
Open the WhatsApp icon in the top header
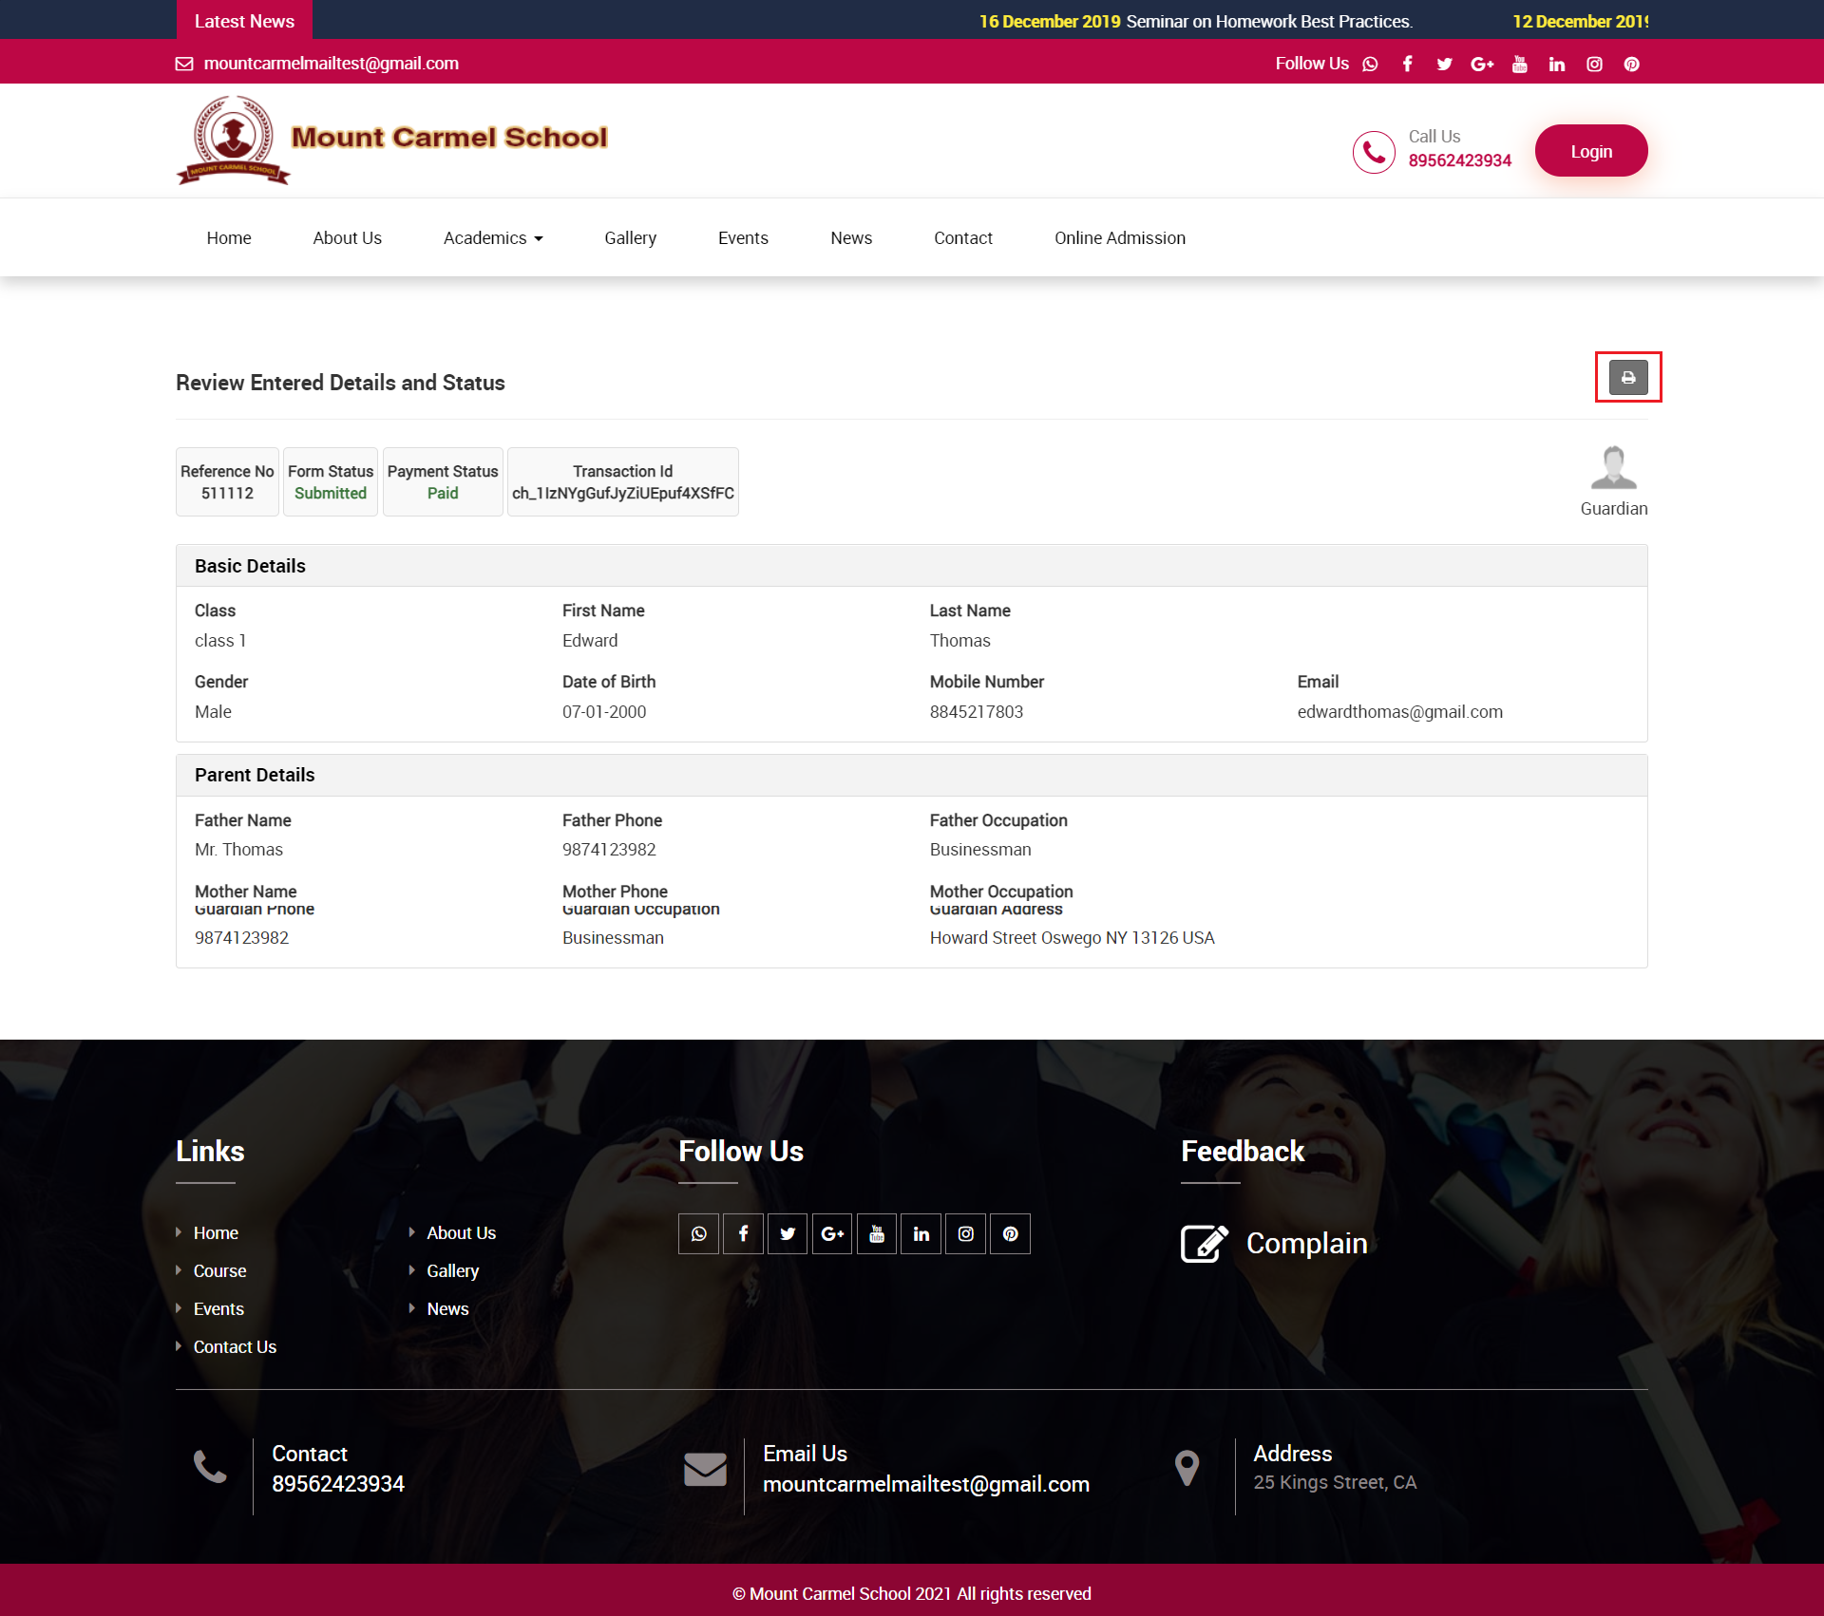click(1370, 64)
